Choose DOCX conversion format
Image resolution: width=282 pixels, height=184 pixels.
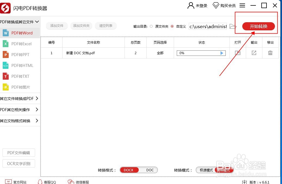[129, 170]
